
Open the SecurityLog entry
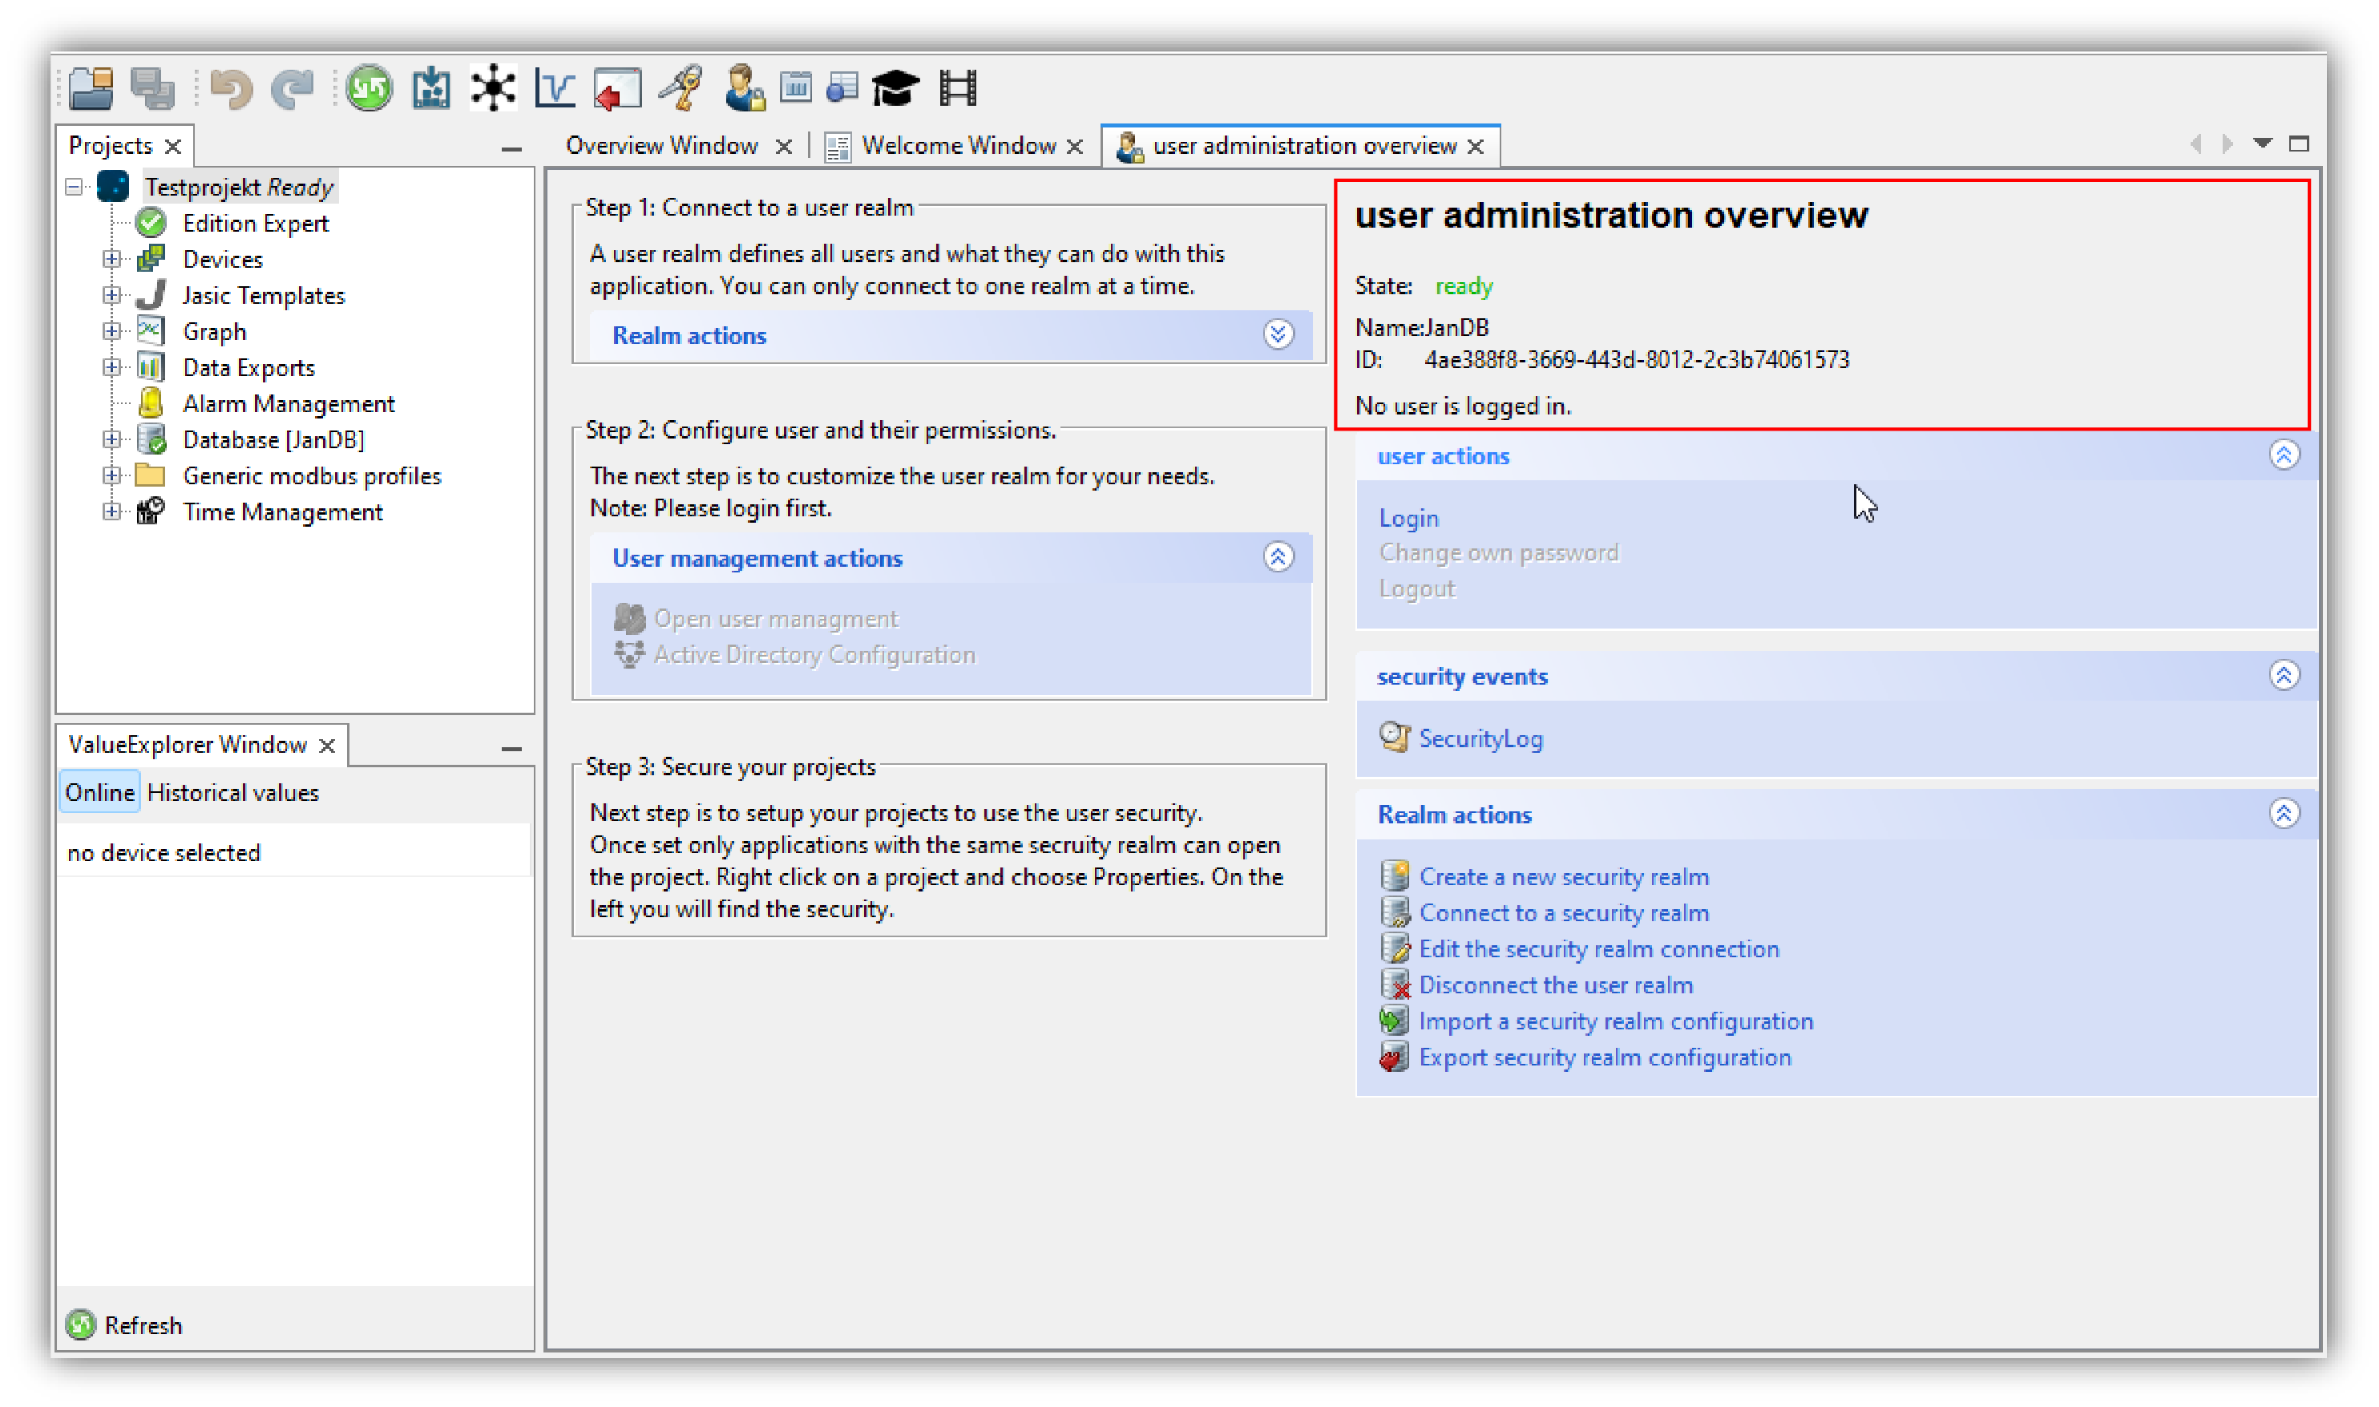click(1480, 738)
